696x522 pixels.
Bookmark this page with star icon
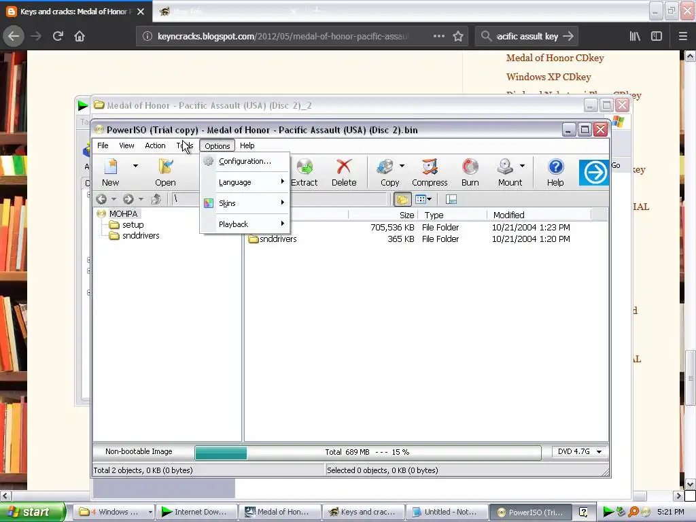pos(458,36)
